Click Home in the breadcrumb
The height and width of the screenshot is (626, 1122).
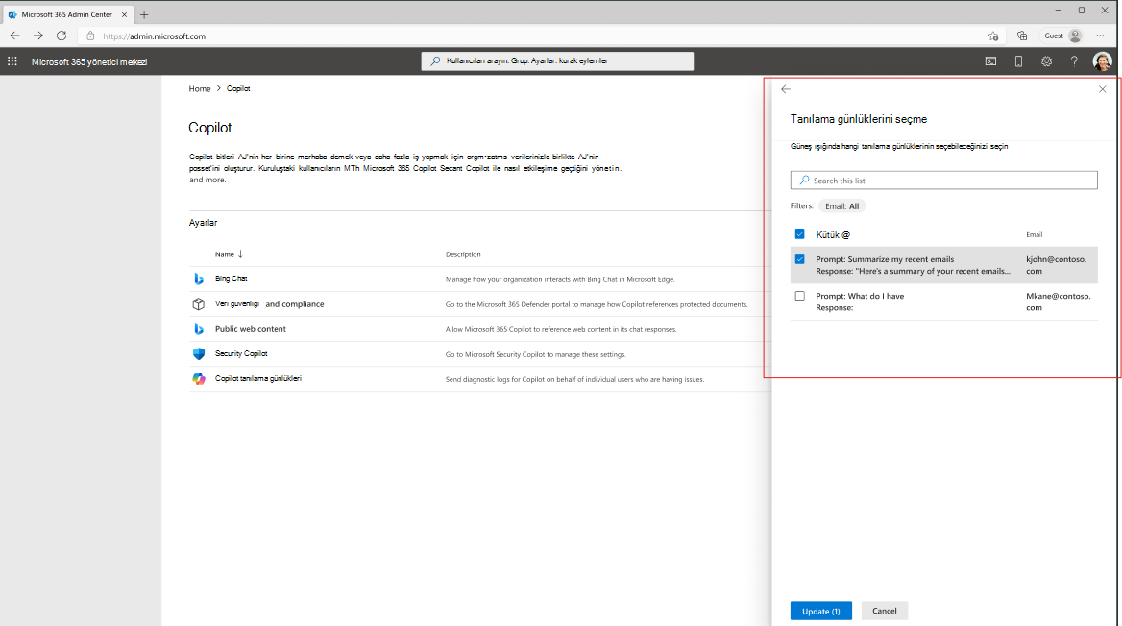click(x=200, y=88)
